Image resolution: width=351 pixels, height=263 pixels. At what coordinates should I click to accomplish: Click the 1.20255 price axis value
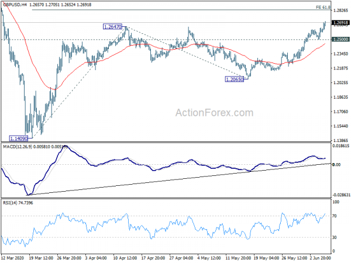pyautogui.click(x=340, y=83)
